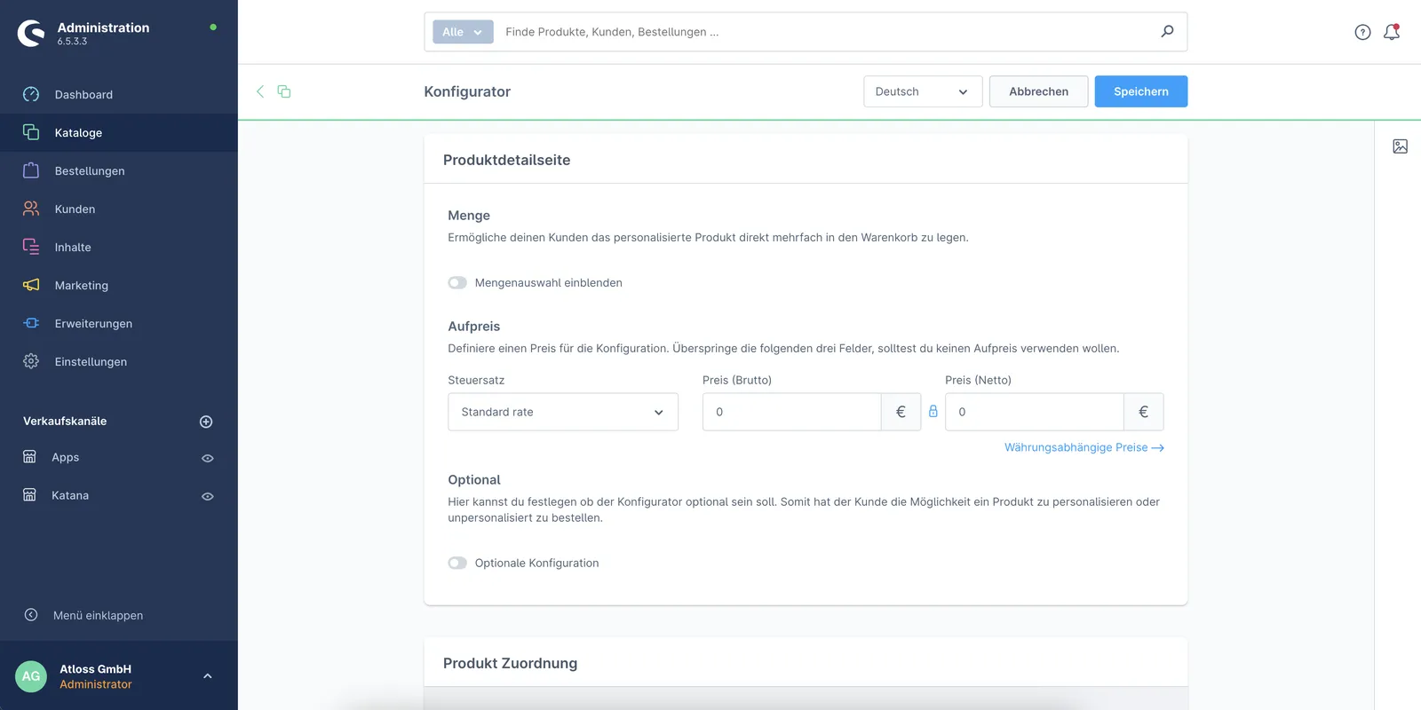Open the Steuersatz Standard rate dropdown
Screen dimensions: 1421x710
click(563, 412)
